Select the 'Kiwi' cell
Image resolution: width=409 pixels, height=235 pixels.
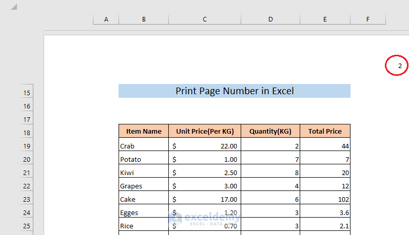point(144,170)
